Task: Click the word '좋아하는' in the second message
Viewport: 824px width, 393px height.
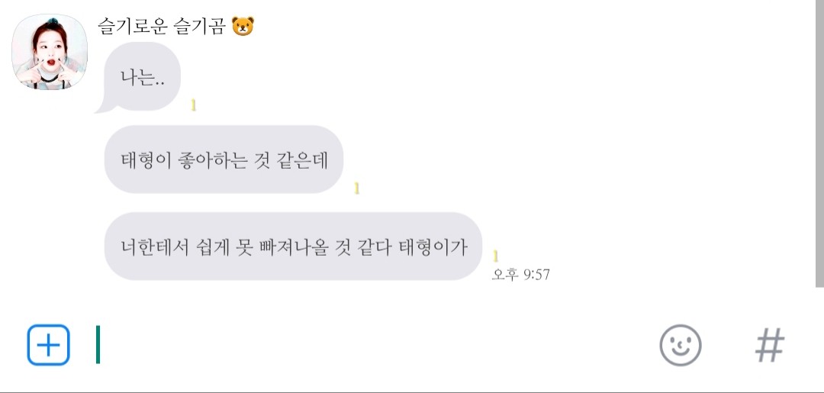Action: pyautogui.click(x=211, y=159)
